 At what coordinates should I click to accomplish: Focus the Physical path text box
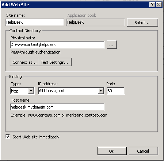pyautogui.click(x=57, y=44)
